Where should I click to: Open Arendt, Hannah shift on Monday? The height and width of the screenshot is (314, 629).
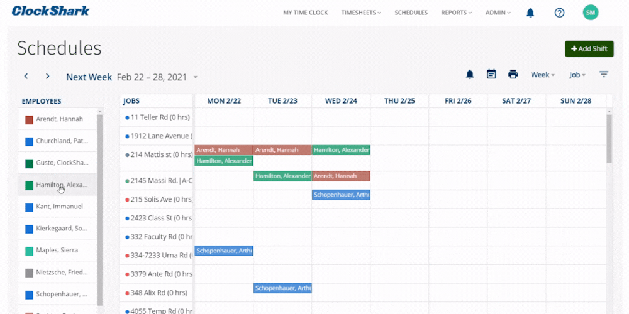point(224,150)
